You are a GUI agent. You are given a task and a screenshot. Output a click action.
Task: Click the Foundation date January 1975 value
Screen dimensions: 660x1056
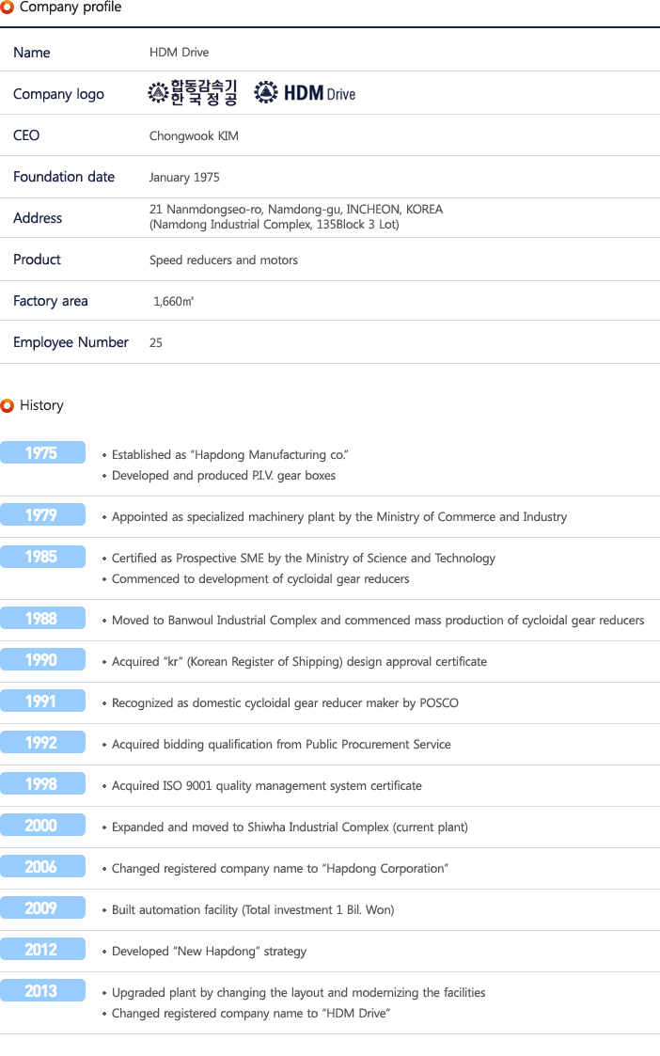pyautogui.click(x=184, y=177)
